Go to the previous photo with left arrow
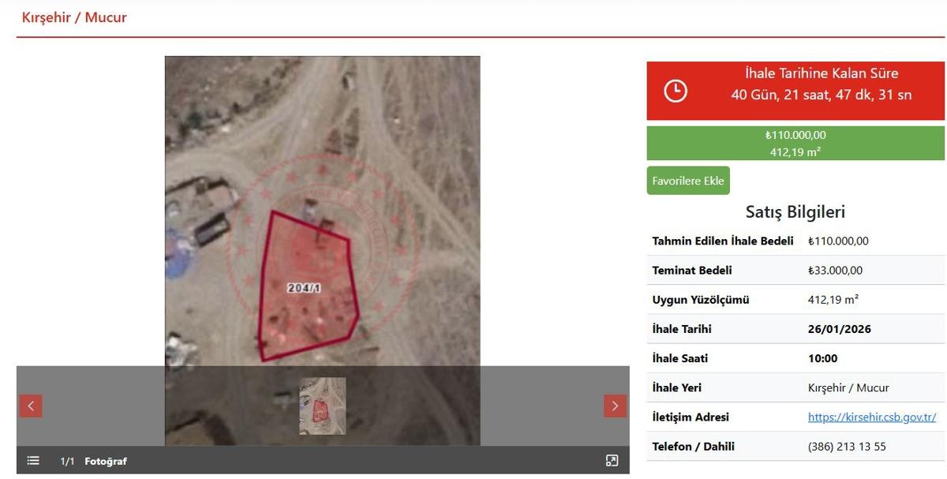Image resolution: width=947 pixels, height=479 pixels. 31,406
